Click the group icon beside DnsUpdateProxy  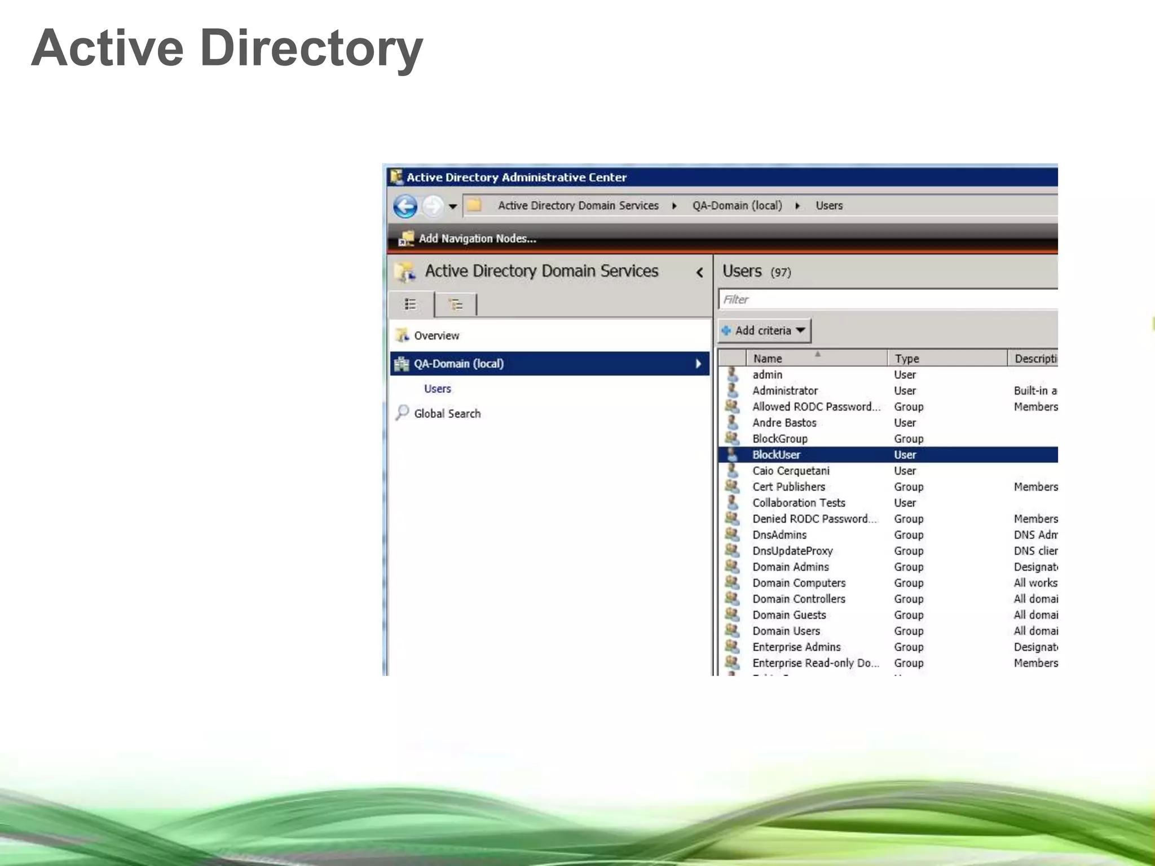click(732, 550)
